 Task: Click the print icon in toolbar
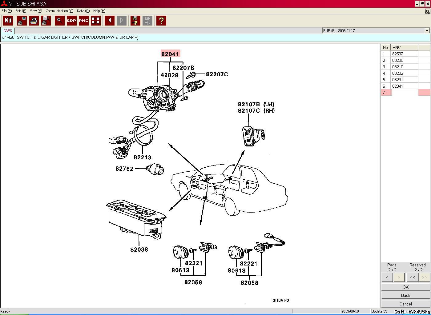tap(34, 21)
